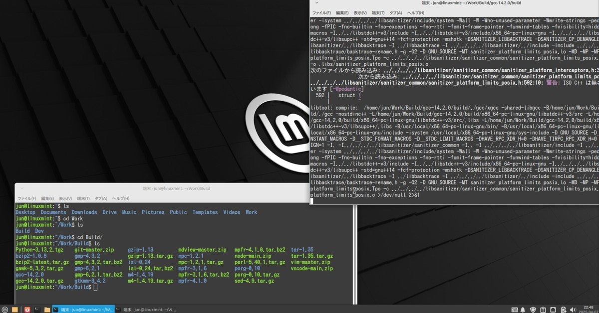599x313 pixels.
Task: Click the battery power icon in tray
Action: coord(564,310)
